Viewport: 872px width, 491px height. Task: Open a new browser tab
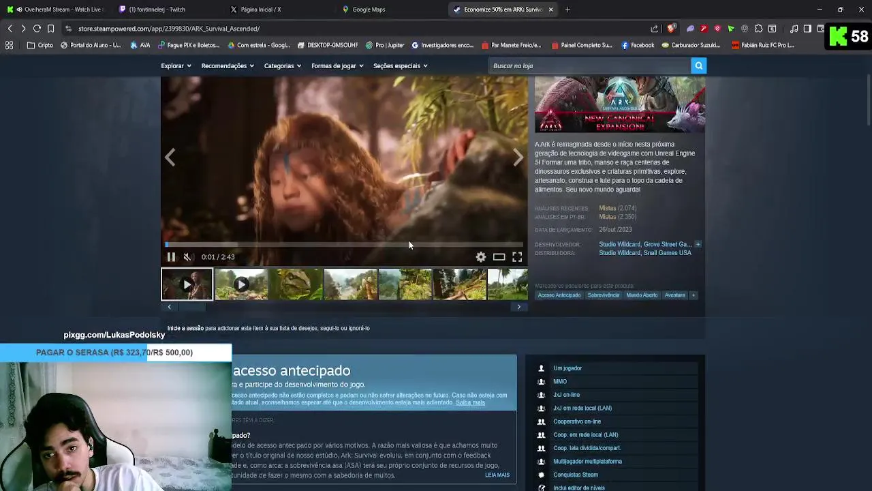(x=567, y=10)
